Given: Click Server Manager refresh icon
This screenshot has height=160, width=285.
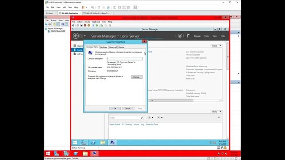Looking at the screenshot, I should coord(180,36).
